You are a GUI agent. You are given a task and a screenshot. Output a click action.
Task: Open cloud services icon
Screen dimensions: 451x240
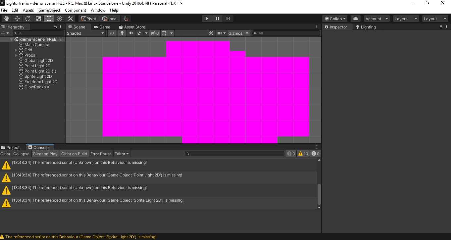[355, 19]
